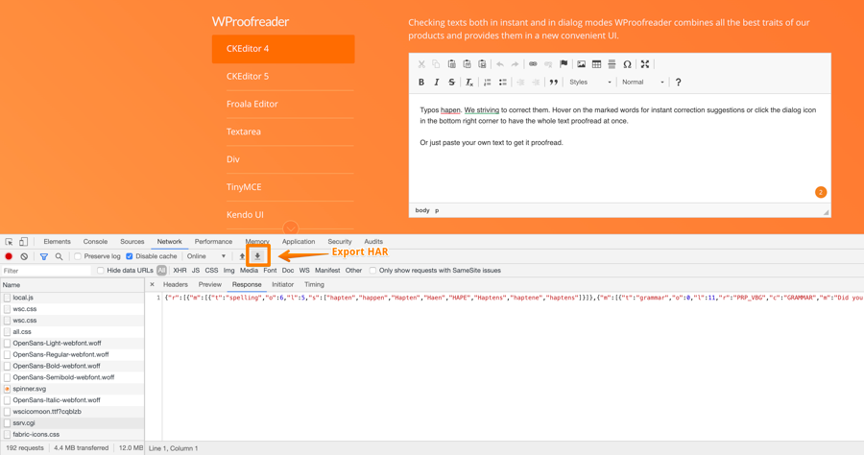Click the network Filter text field
The image size is (864, 455).
pos(46,271)
